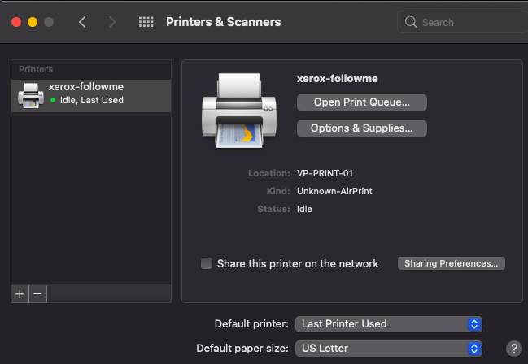Focus the Search text field
528x364 pixels.
pyautogui.click(x=464, y=22)
